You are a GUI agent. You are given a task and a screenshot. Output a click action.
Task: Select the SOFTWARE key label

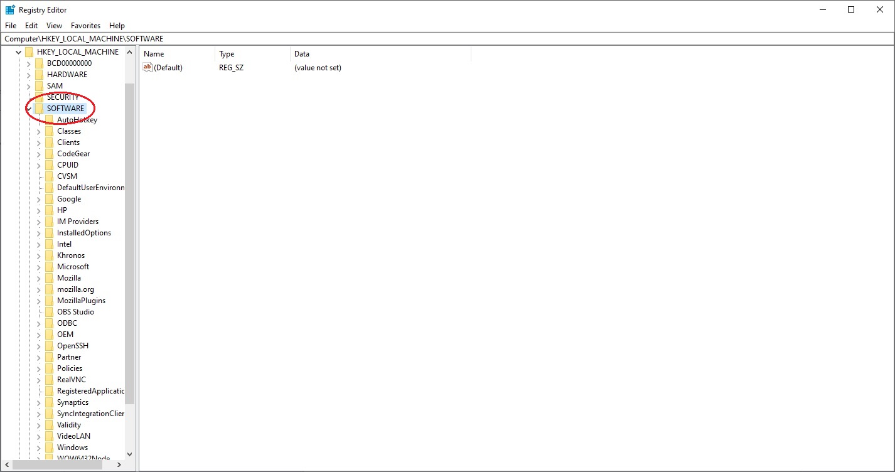pyautogui.click(x=65, y=109)
